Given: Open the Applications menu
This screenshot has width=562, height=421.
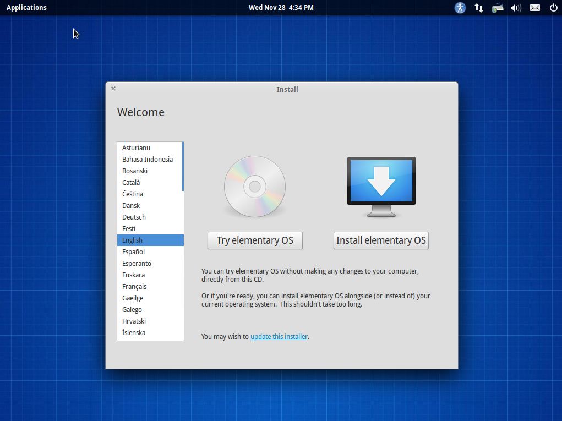Looking at the screenshot, I should coord(26,8).
